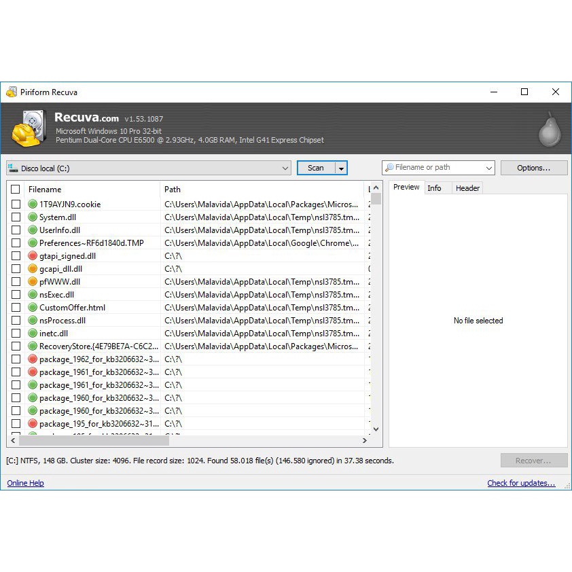
Task: Select the nsExec.dll filename
Action: [56, 295]
